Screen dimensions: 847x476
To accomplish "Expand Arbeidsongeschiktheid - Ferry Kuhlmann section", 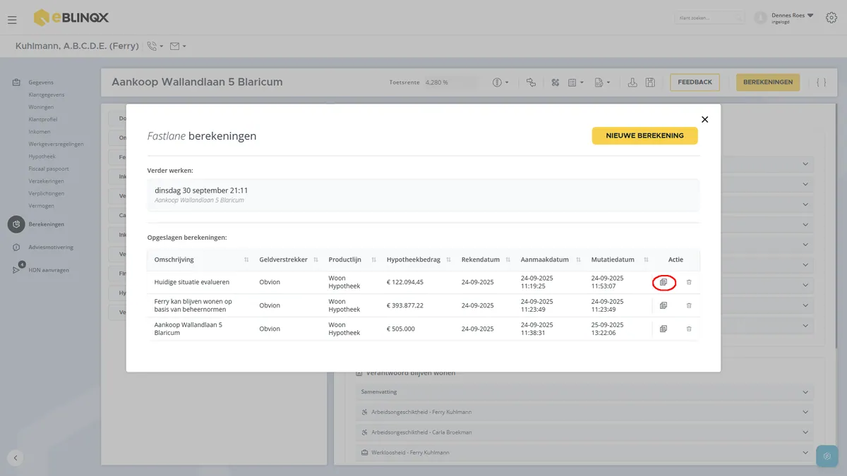I will point(584,412).
